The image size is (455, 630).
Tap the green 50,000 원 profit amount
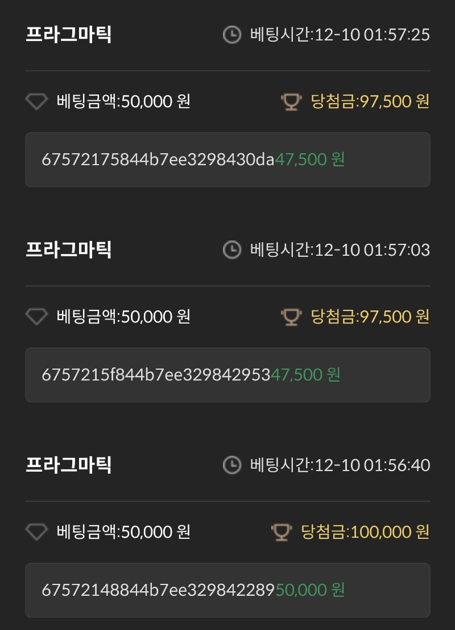[310, 590]
